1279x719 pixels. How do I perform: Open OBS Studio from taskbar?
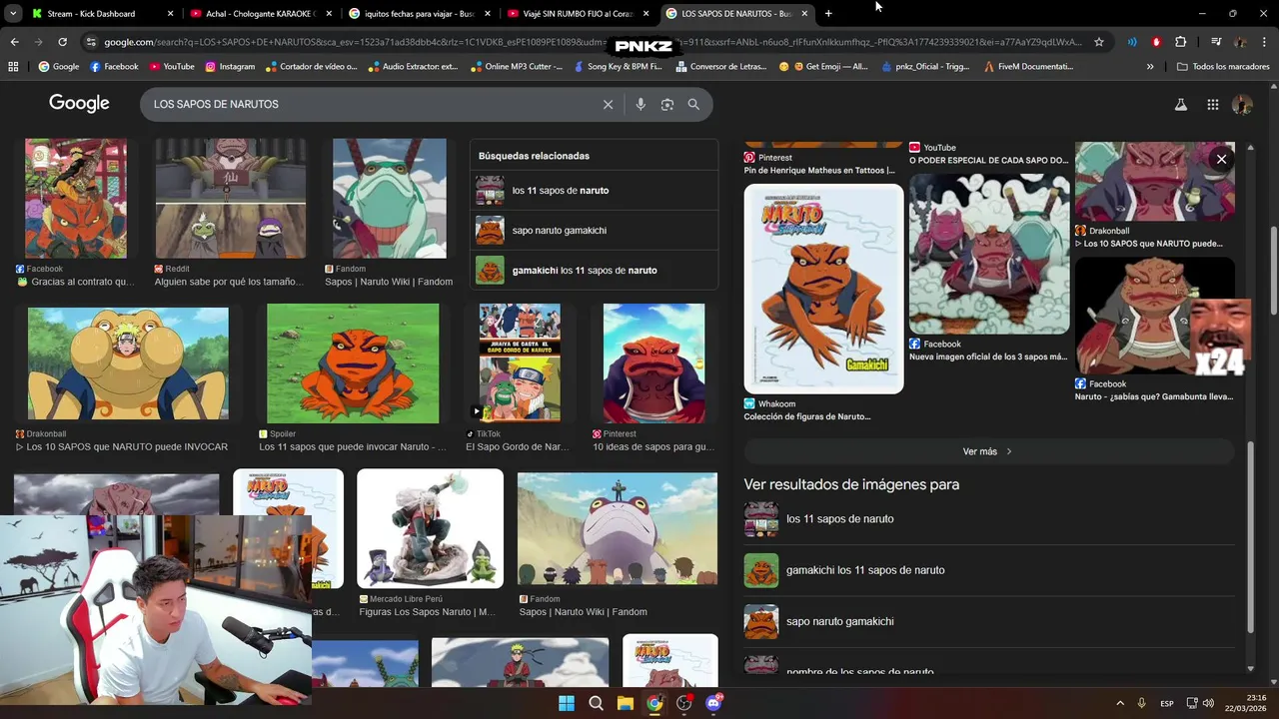(684, 703)
